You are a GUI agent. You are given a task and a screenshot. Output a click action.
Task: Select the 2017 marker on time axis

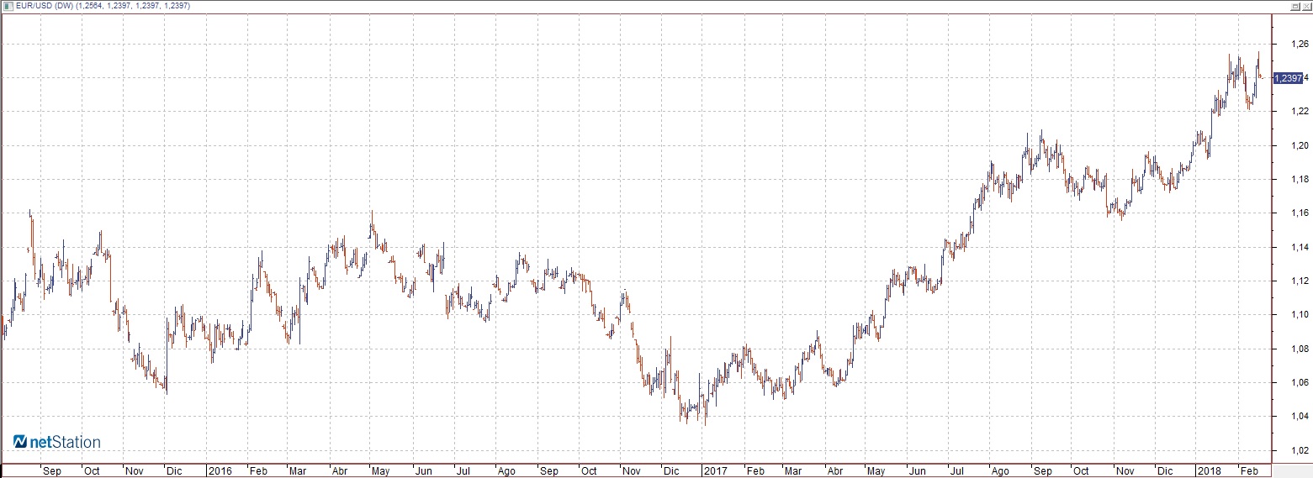pos(715,470)
